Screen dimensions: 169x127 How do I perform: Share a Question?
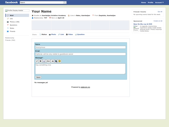(81, 34)
